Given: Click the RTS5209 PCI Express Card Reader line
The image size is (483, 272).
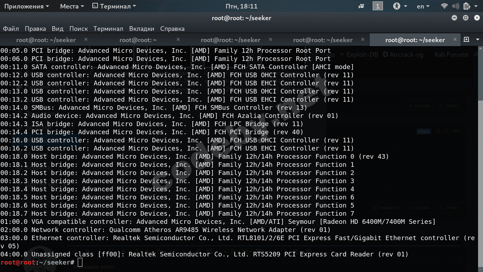Looking at the screenshot, I should 204,254.
